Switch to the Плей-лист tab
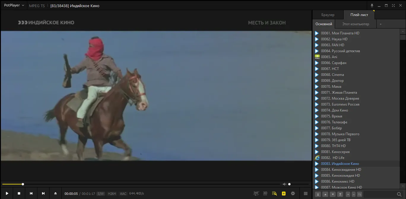 [x=359, y=15]
